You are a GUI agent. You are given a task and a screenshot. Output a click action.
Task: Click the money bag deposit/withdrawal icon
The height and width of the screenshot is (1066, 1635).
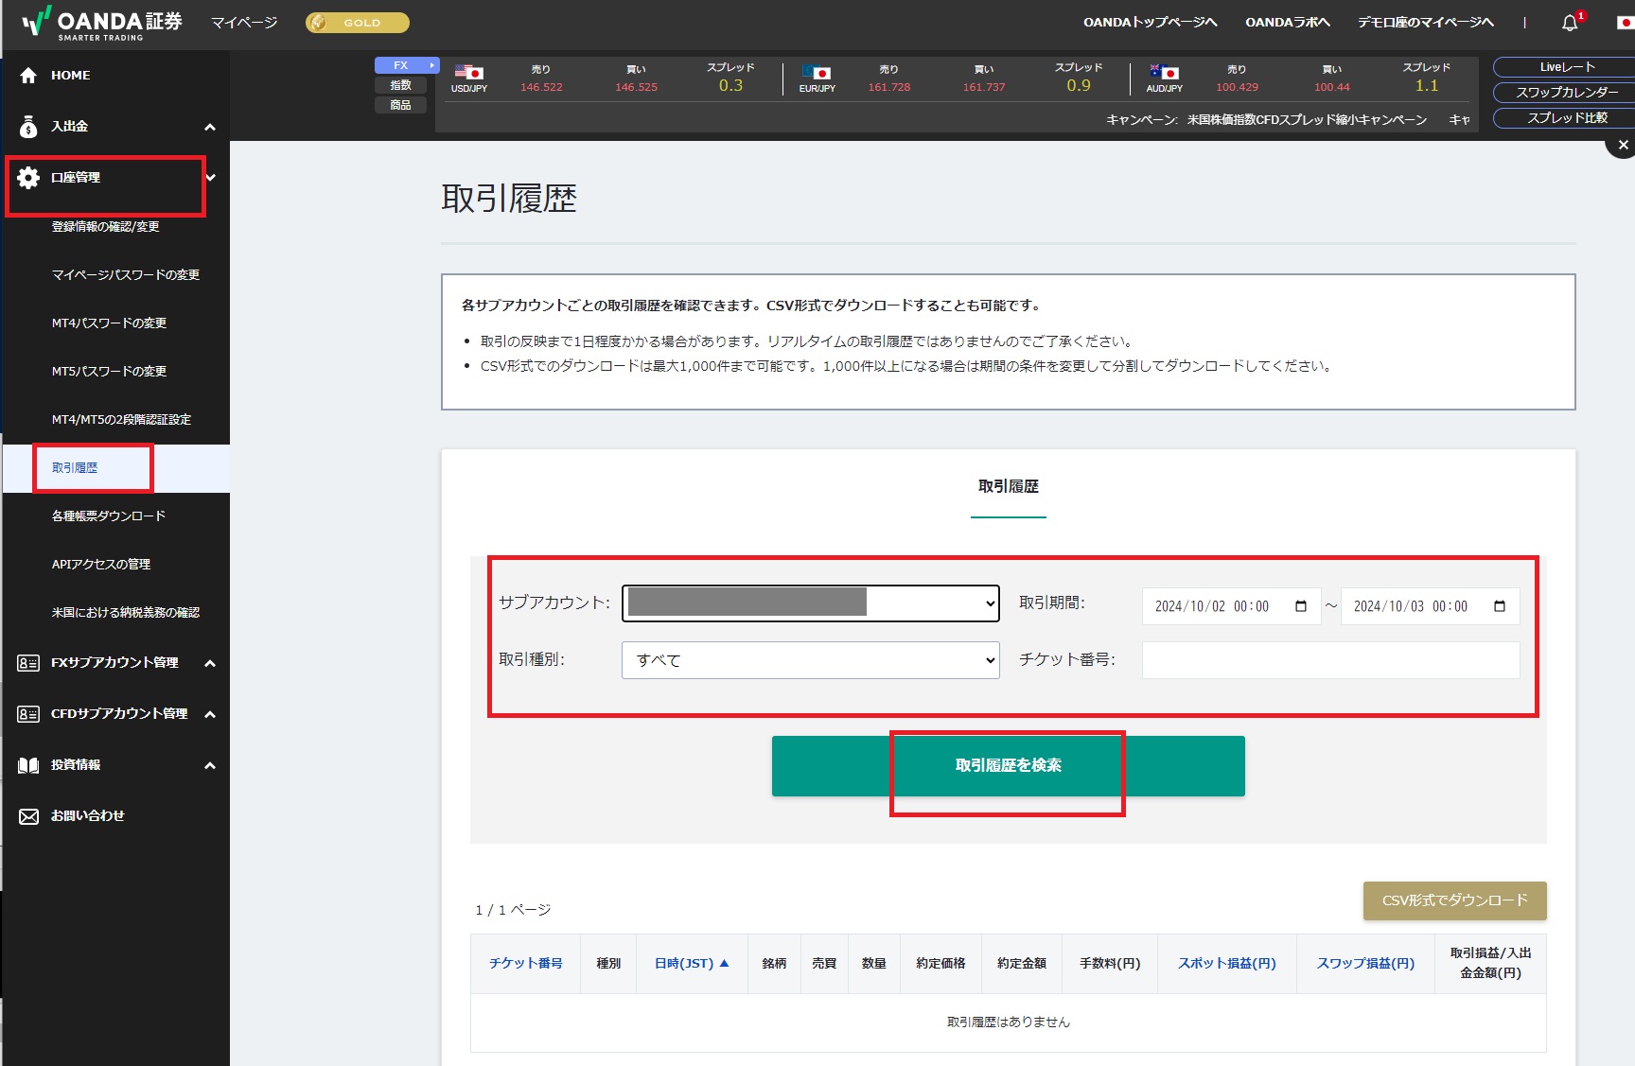tap(28, 127)
